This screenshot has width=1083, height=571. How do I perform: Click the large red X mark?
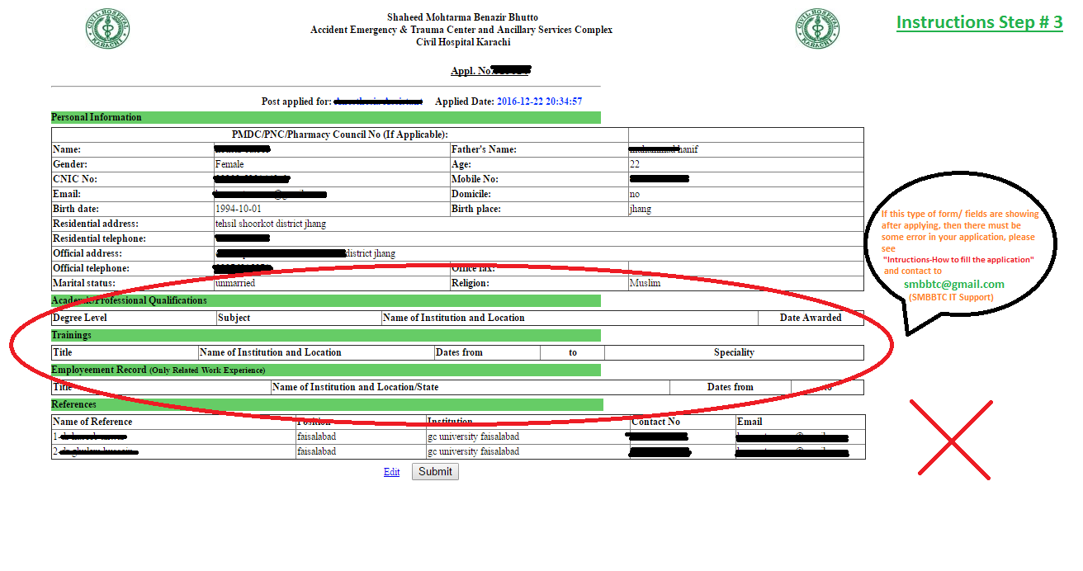point(951,439)
